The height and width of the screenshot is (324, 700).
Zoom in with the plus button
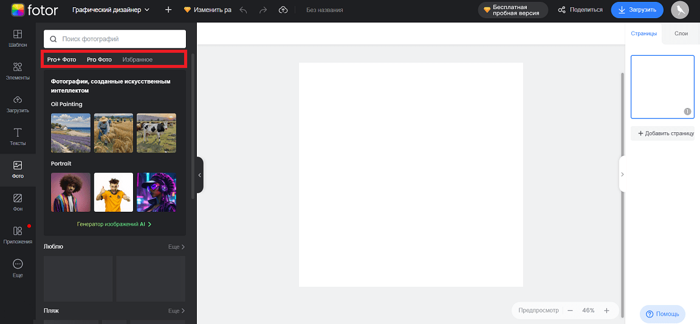[606, 310]
